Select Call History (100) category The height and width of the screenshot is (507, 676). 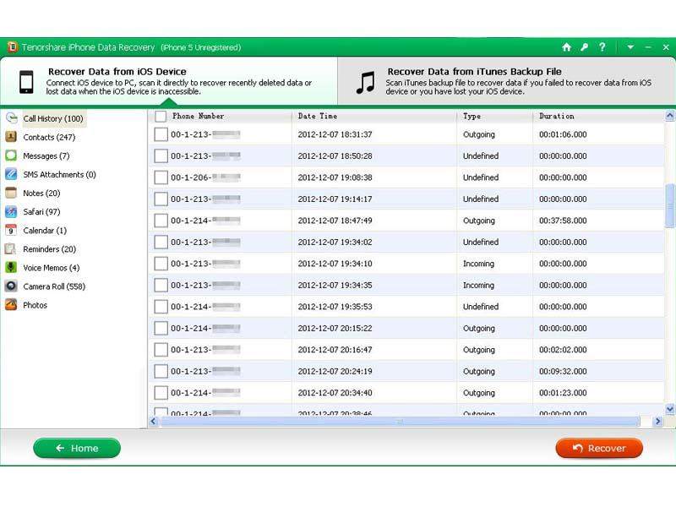[x=53, y=118]
